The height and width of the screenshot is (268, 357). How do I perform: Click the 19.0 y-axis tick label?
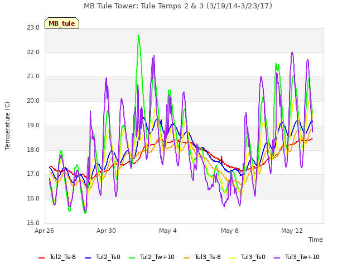point(33,125)
